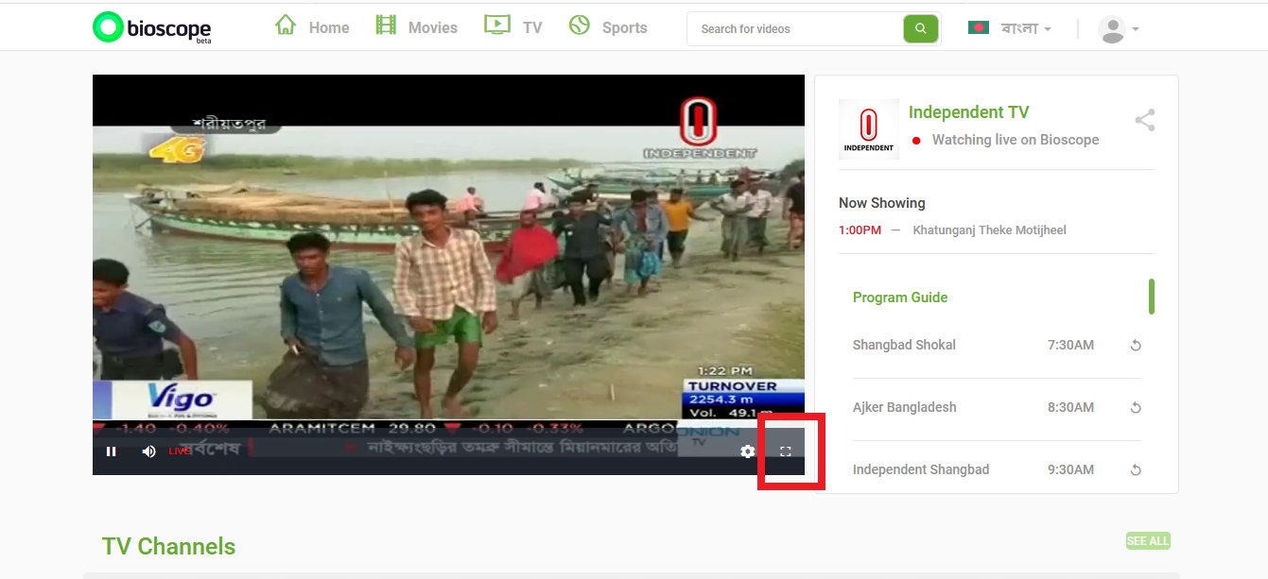The height and width of the screenshot is (579, 1268).
Task: Click the TV Channels heading
Action: click(168, 547)
